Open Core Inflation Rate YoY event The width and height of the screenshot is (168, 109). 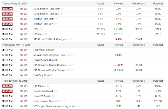coord(46,14)
